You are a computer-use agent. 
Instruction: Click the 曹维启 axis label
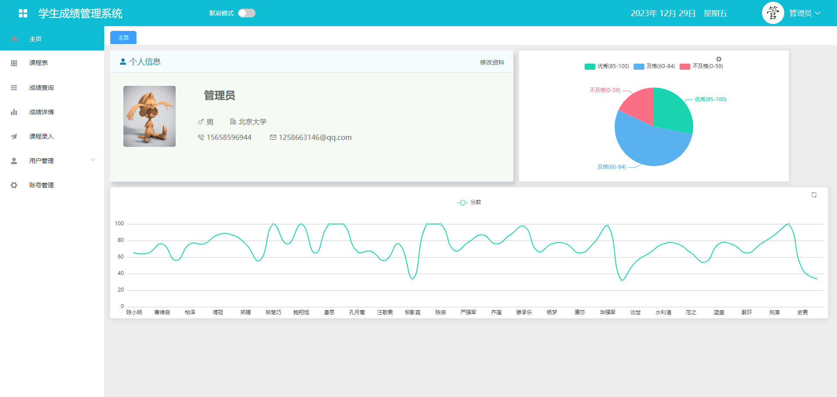point(162,312)
